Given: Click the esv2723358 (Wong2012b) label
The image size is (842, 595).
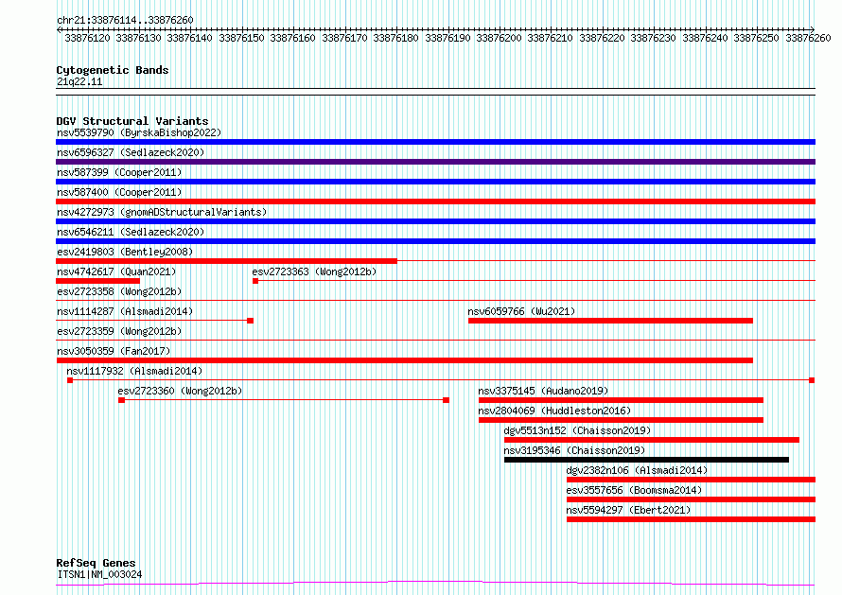Looking at the screenshot, I should (x=119, y=291).
